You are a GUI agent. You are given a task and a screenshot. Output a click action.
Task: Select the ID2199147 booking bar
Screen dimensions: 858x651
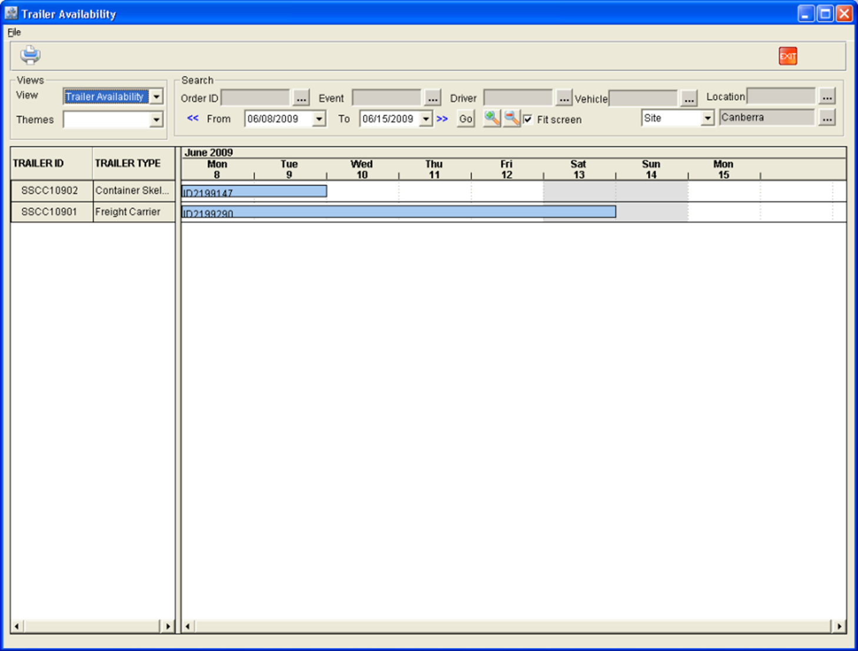254,191
